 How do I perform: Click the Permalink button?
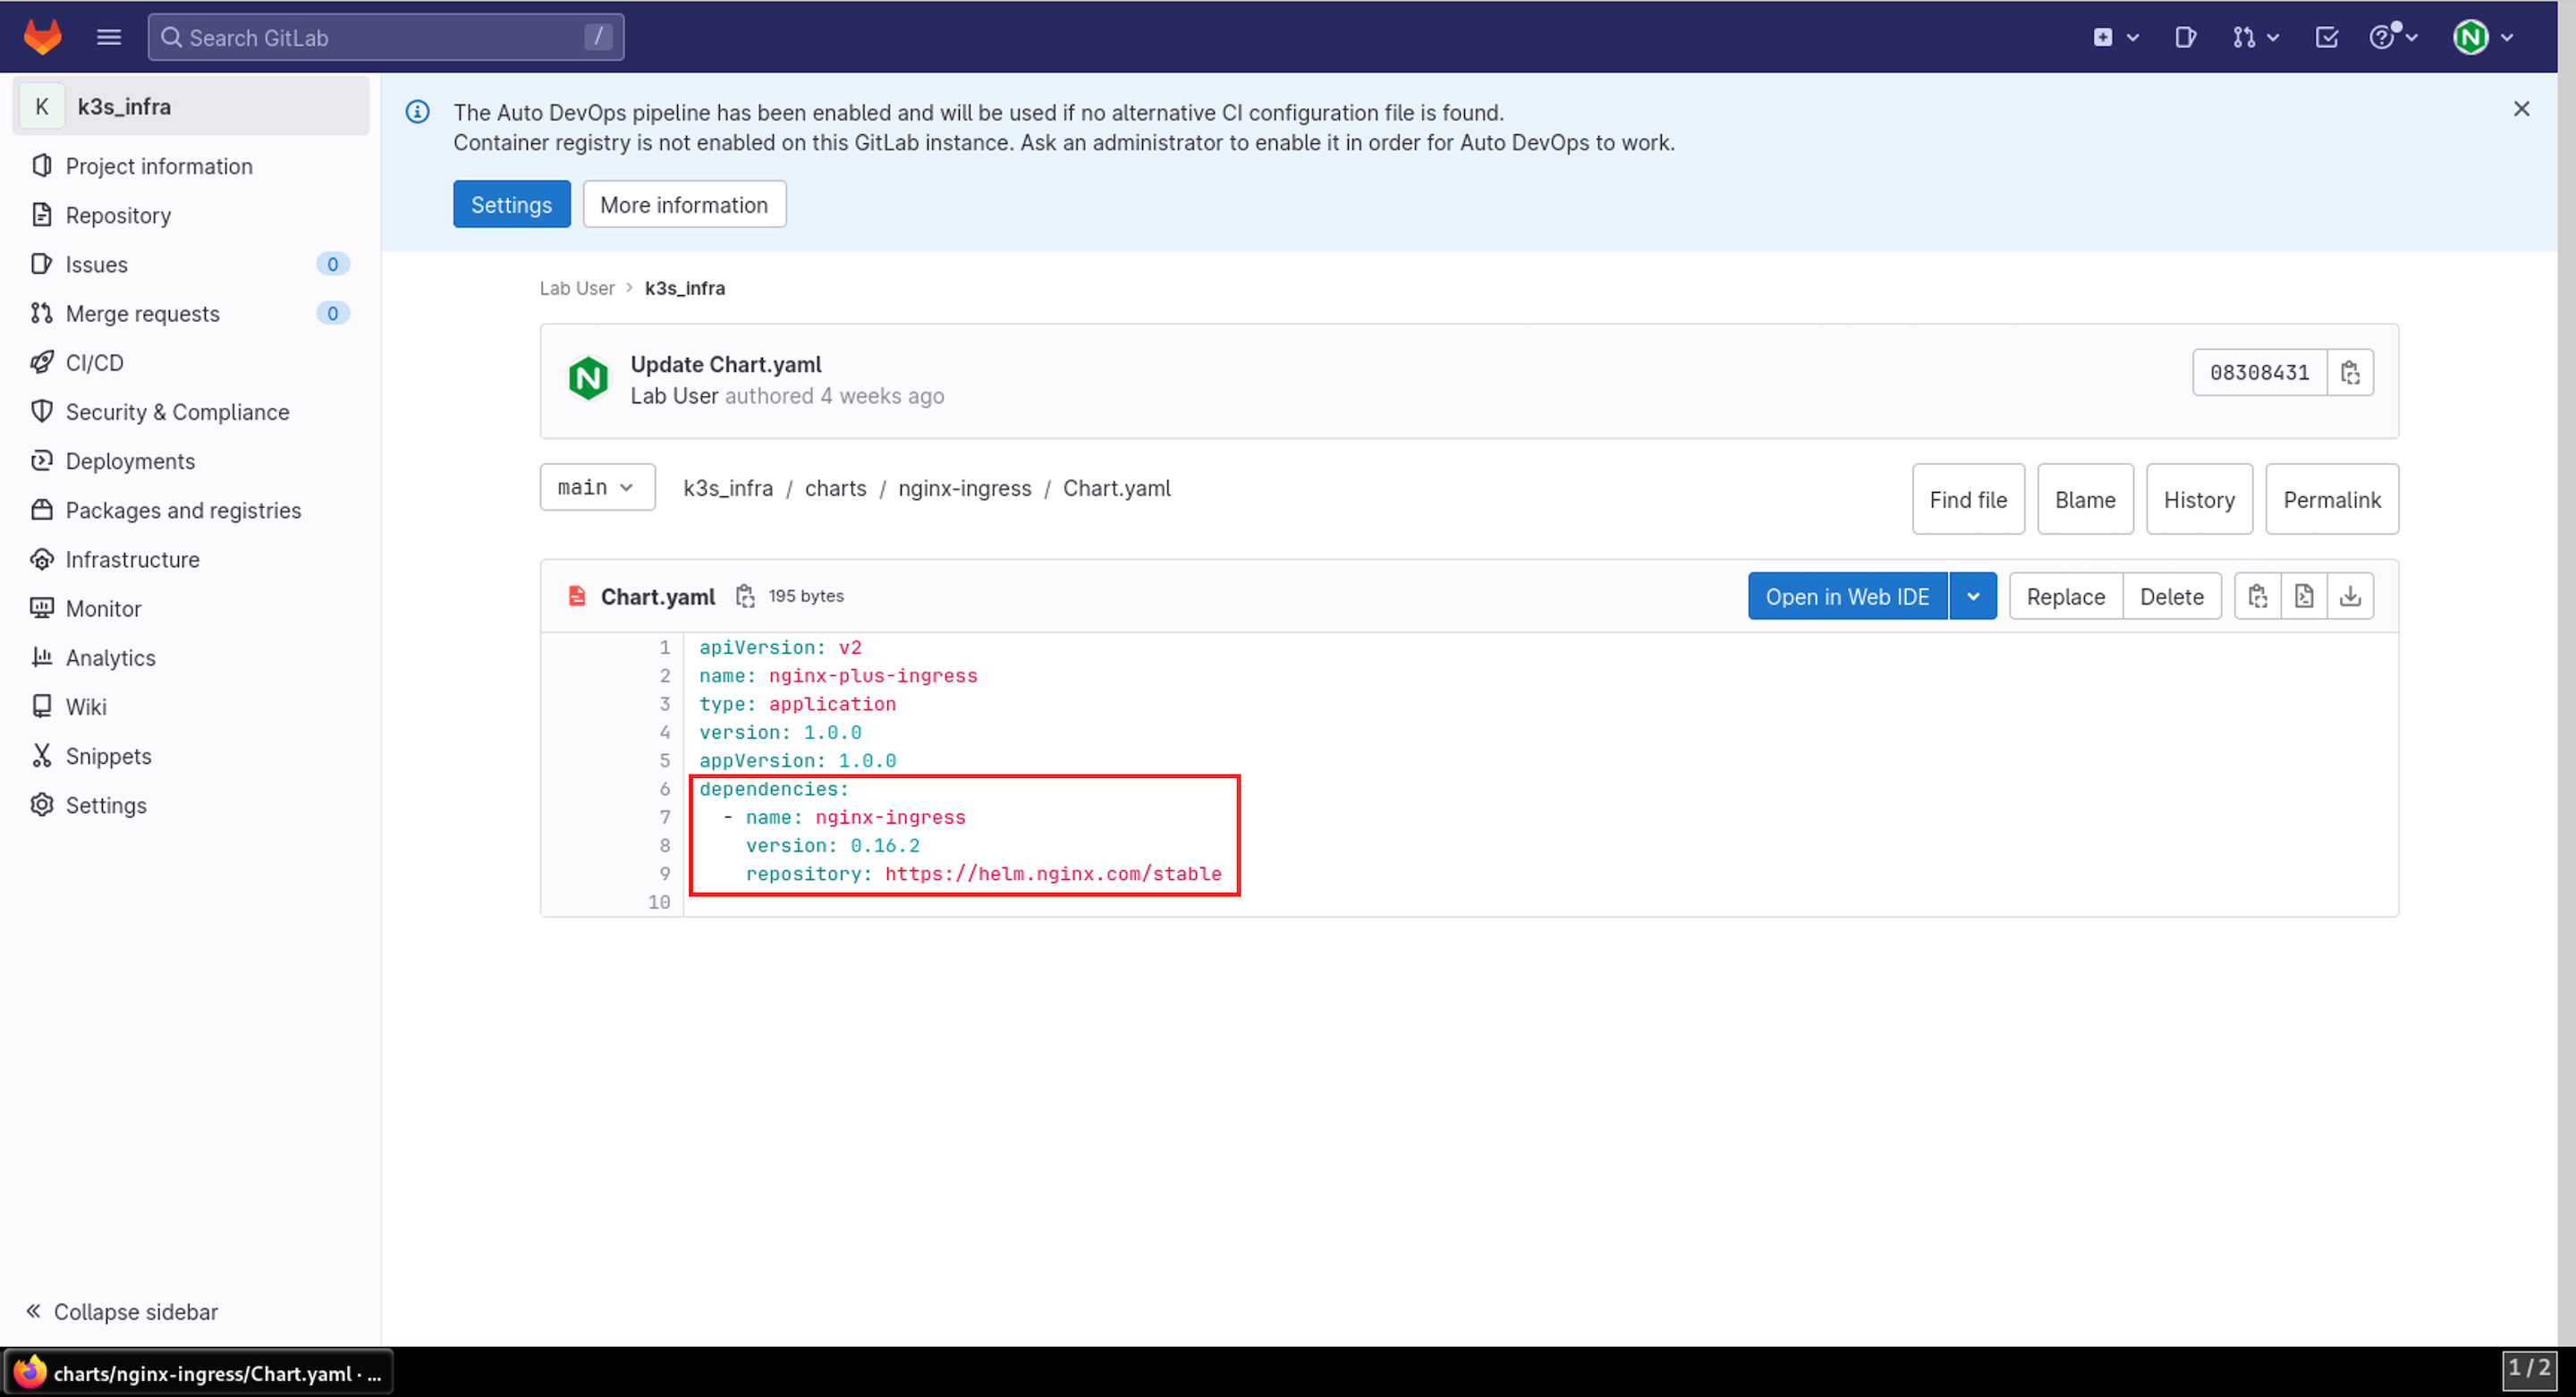coord(2332,499)
